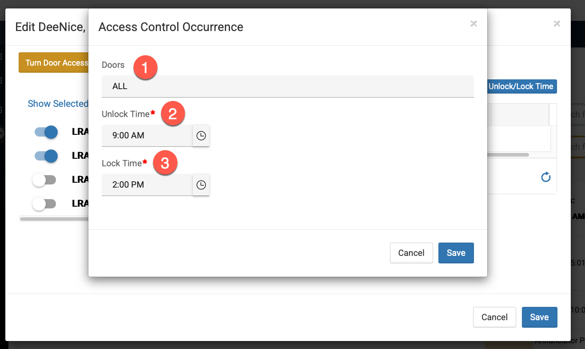This screenshot has width=585, height=349.
Task: Close the Edit DeeNice dialog
Action: click(x=557, y=24)
